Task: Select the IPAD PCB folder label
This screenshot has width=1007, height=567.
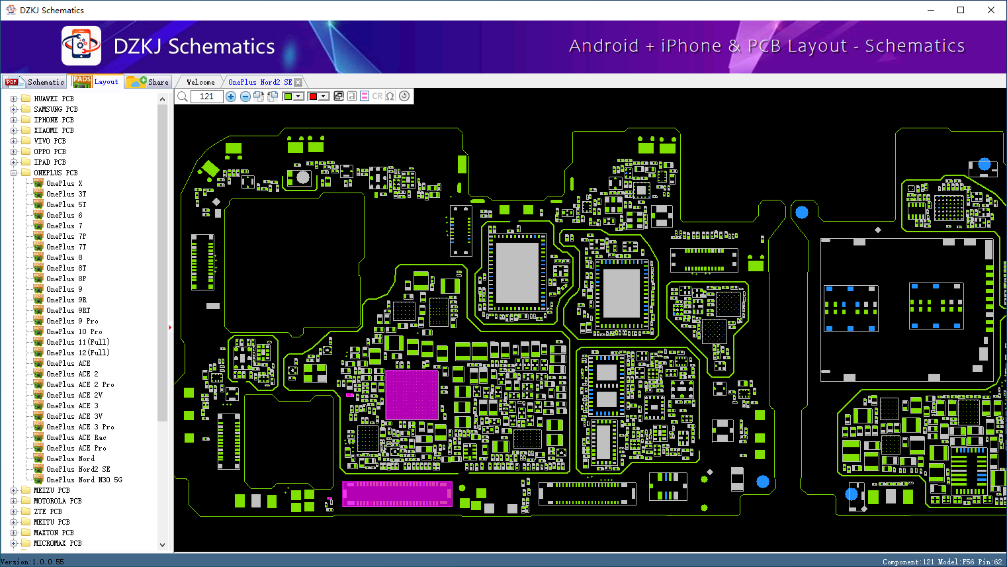Action: [x=50, y=162]
